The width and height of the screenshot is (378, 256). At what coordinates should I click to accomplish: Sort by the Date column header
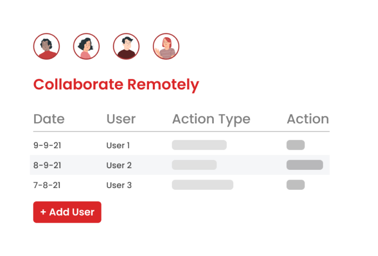pyautogui.click(x=49, y=119)
